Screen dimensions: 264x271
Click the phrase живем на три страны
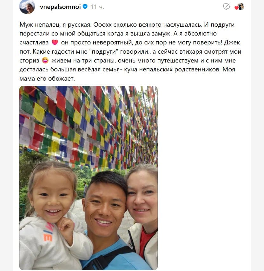pyautogui.click(x=84, y=61)
